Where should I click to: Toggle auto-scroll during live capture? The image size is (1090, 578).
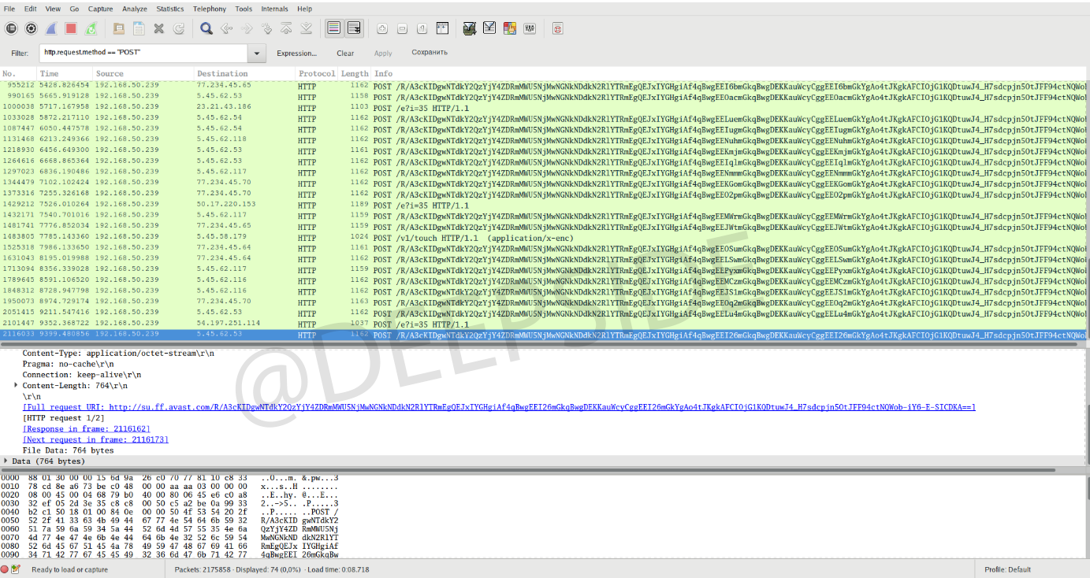[x=354, y=29]
